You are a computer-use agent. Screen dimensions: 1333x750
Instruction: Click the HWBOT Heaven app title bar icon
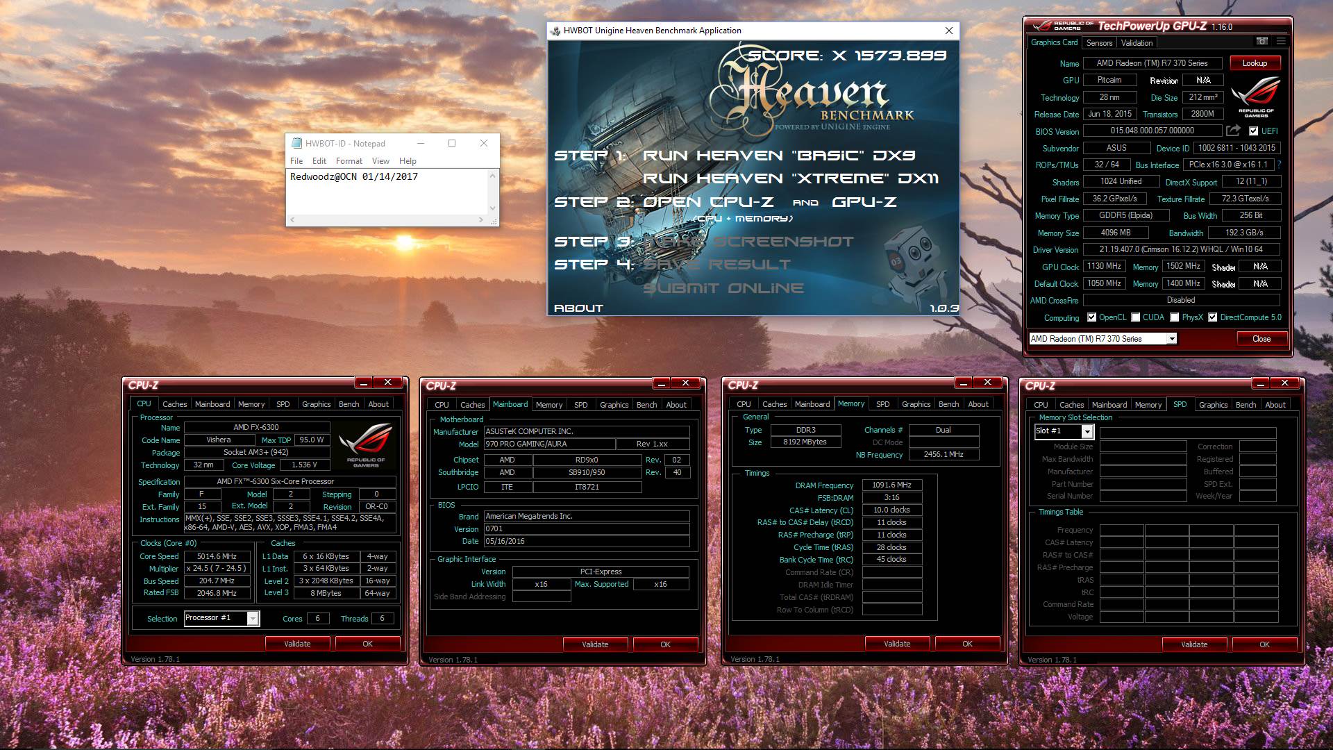555,31
